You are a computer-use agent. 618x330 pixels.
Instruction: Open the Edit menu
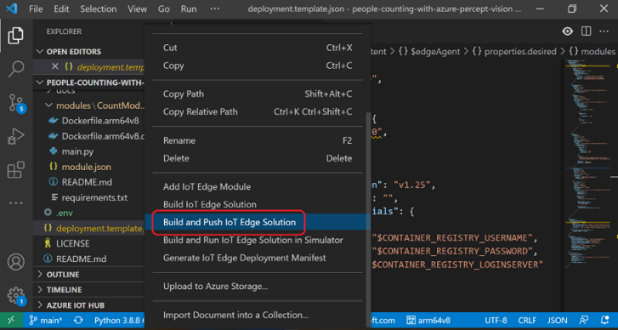point(61,9)
